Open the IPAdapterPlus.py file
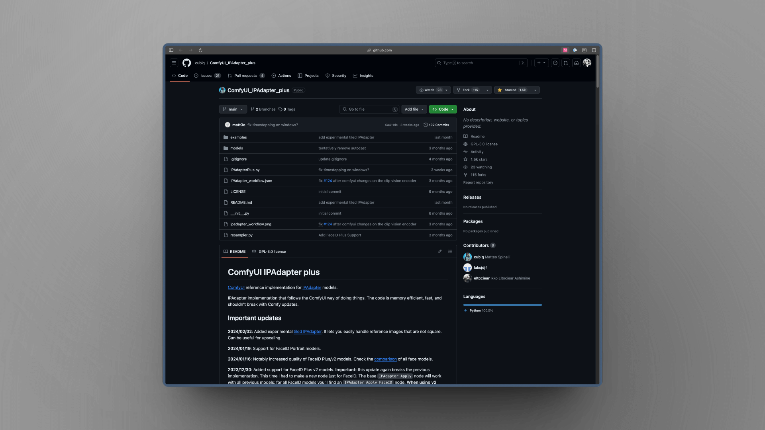 click(245, 170)
